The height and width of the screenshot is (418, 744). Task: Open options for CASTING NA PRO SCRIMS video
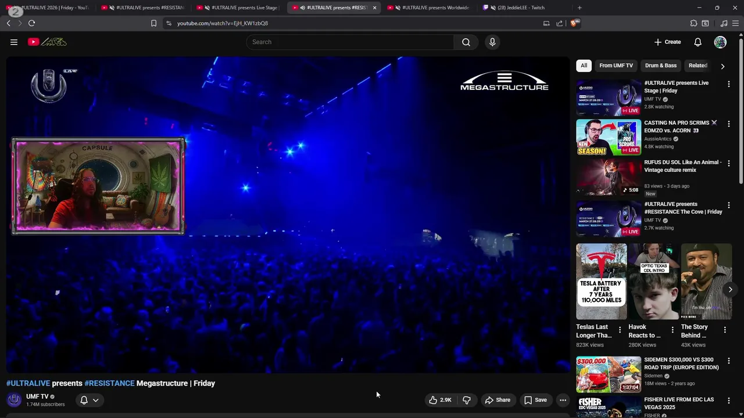tap(728, 124)
